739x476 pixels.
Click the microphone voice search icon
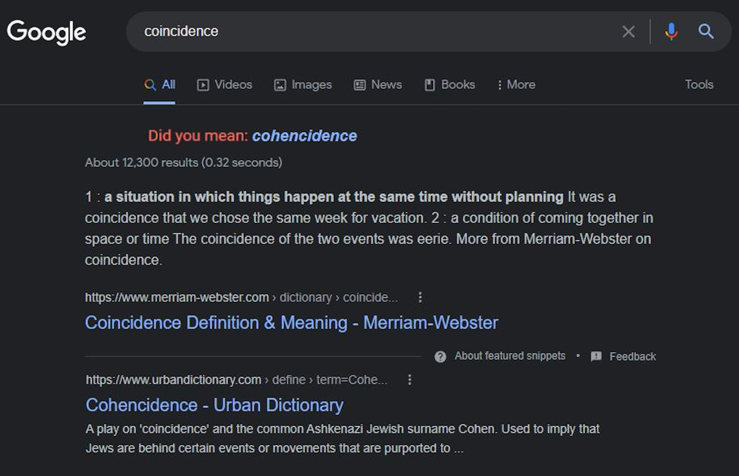click(x=671, y=31)
